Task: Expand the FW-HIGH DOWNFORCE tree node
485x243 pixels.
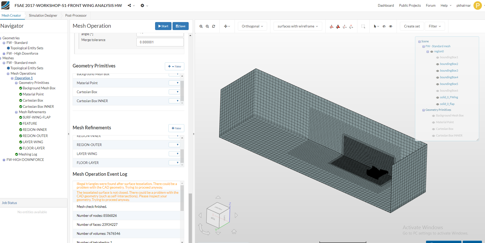Action: (x=4, y=160)
